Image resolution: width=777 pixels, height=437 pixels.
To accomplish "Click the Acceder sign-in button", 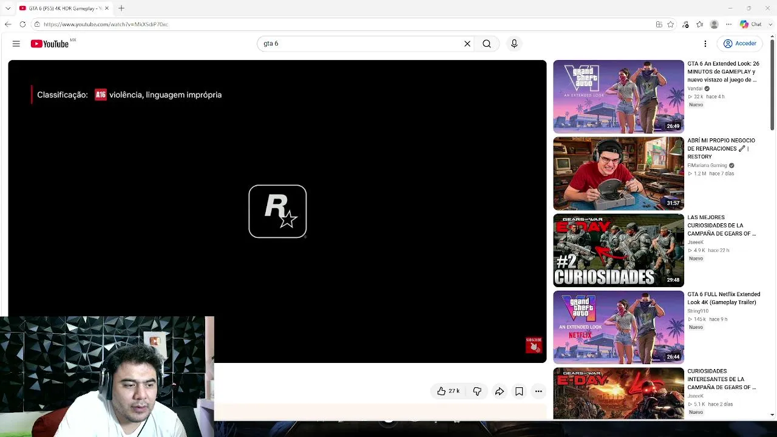I will click(740, 44).
